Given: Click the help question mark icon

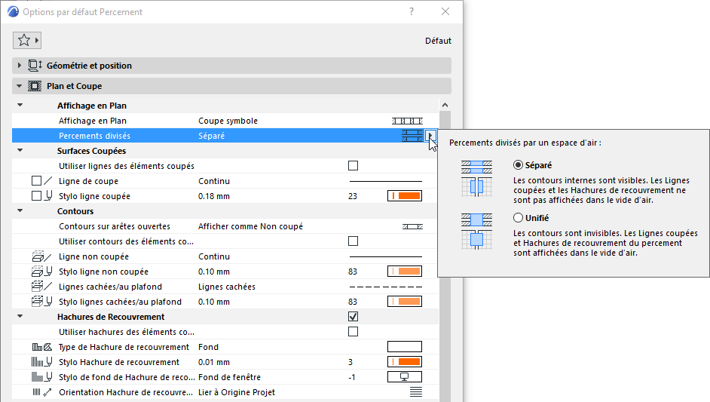Looking at the screenshot, I should [411, 12].
